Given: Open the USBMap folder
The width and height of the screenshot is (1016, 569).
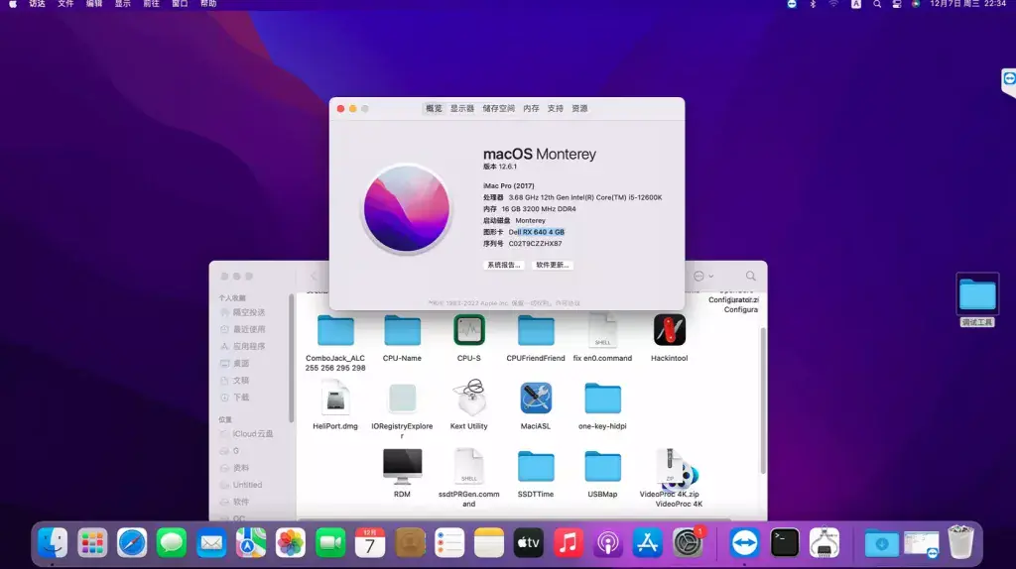Looking at the screenshot, I should [x=602, y=467].
